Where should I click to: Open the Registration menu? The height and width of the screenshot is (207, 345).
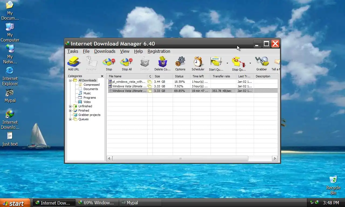tap(159, 51)
